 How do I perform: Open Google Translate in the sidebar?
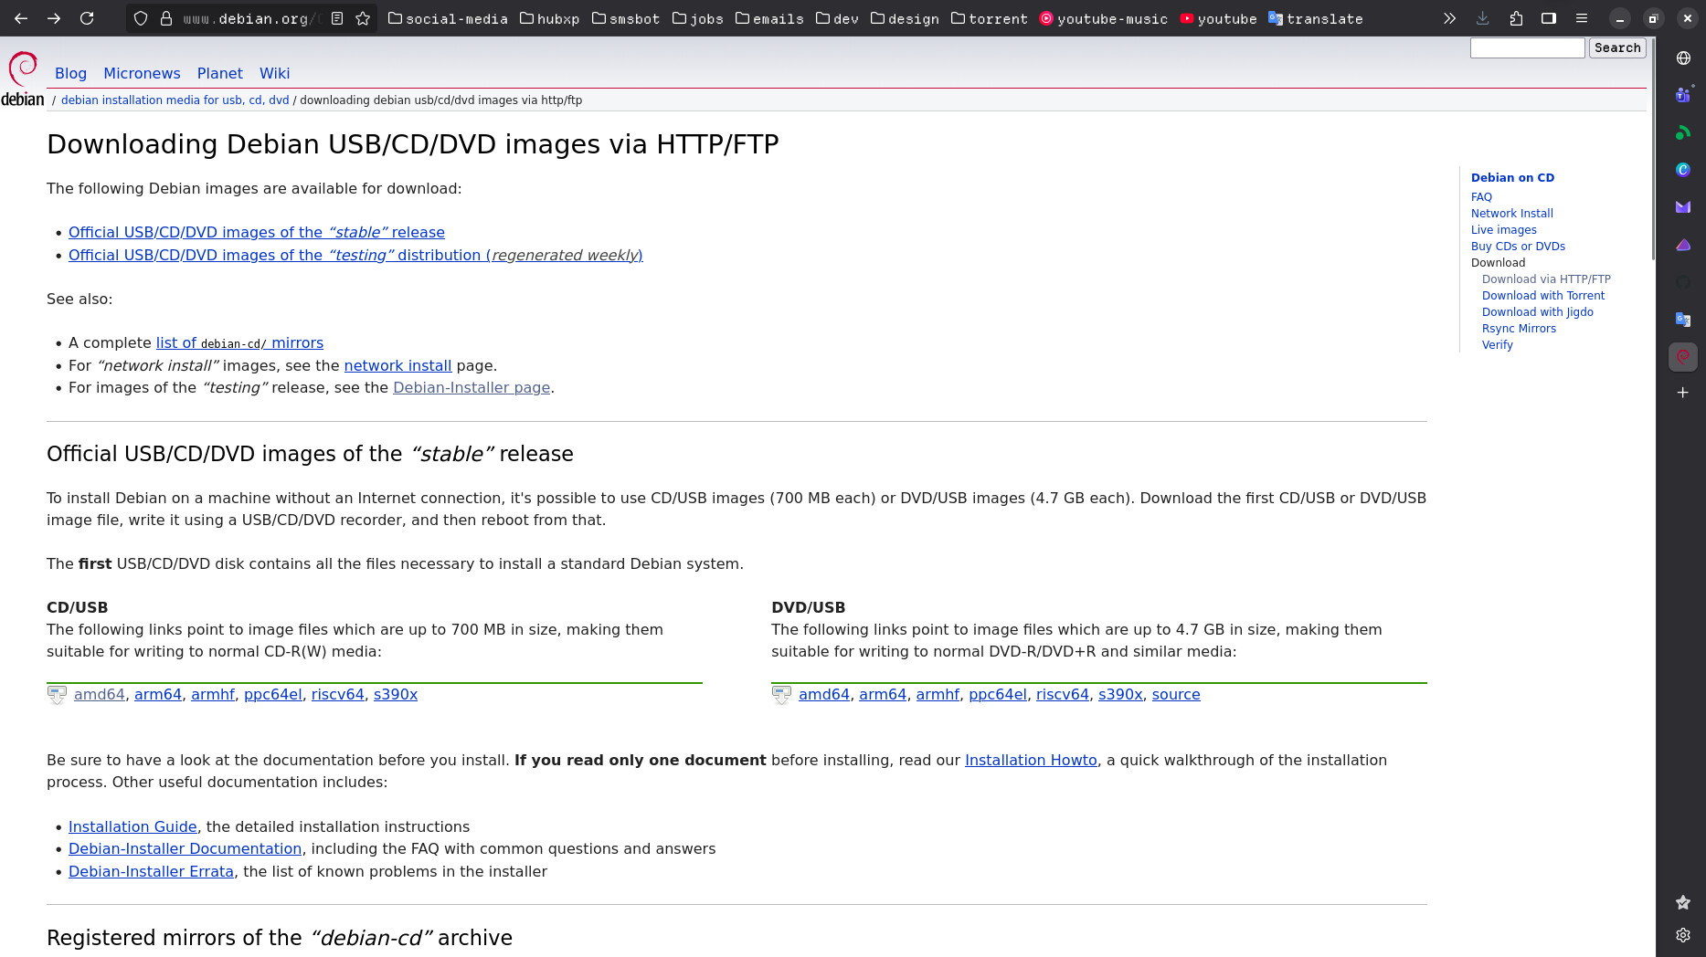click(1682, 319)
